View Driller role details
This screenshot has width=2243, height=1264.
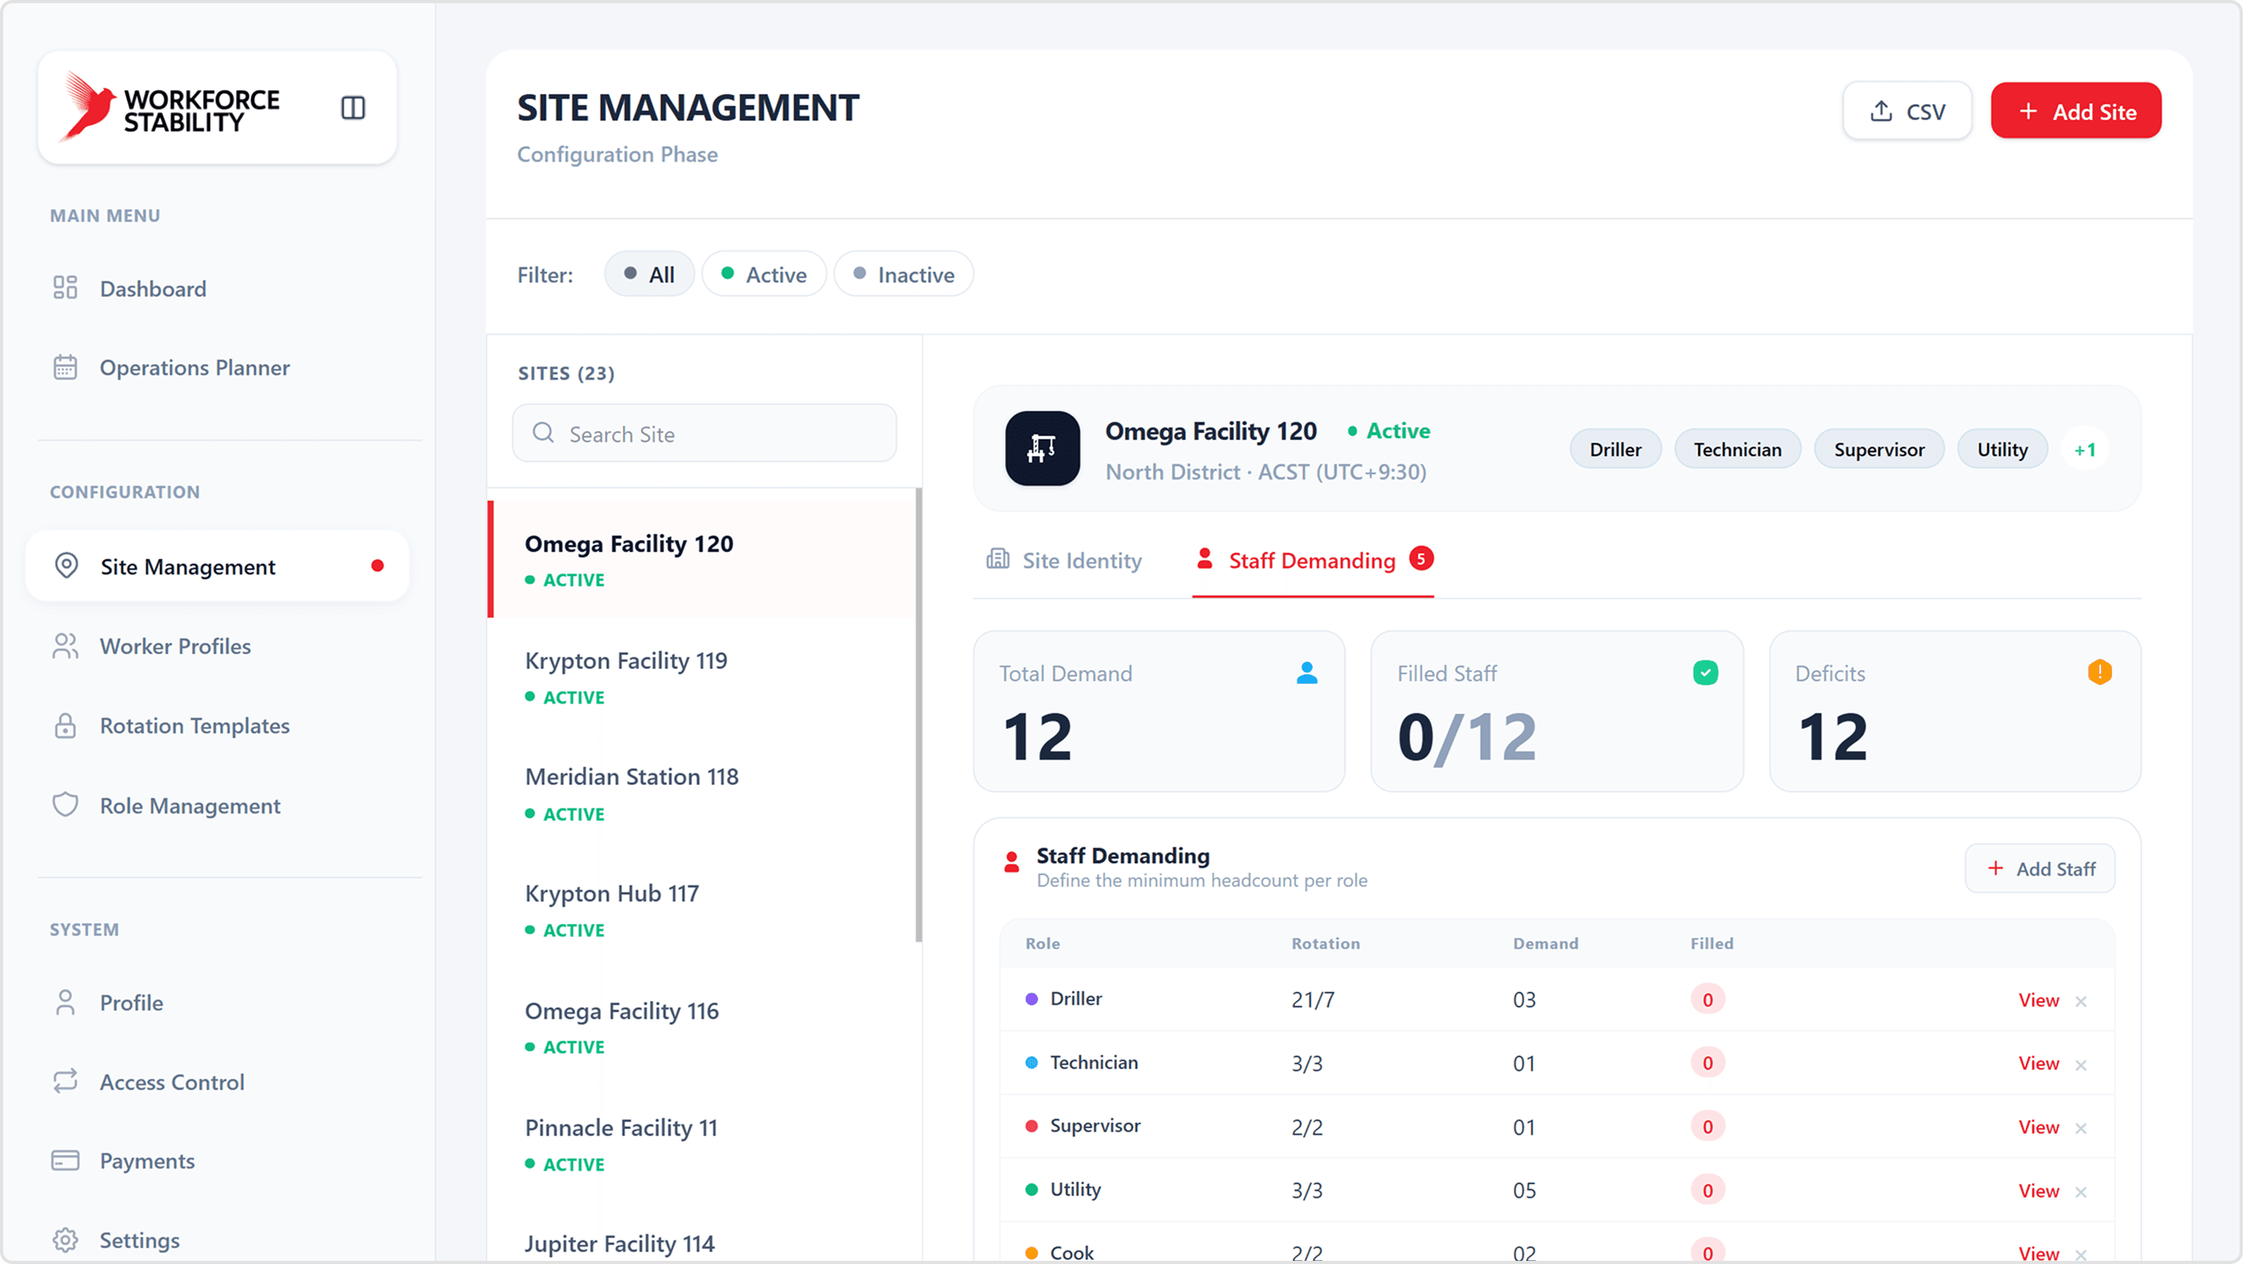pyautogui.click(x=2039, y=1000)
